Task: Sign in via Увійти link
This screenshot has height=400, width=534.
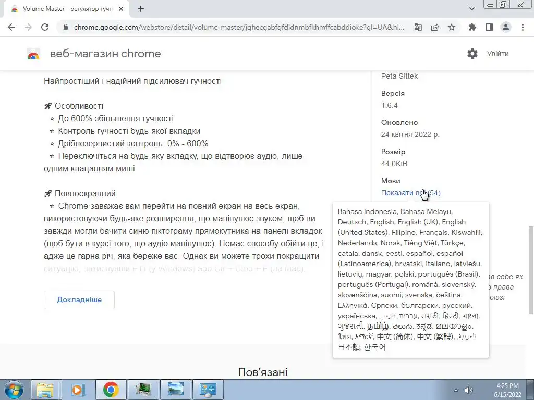Action: [x=498, y=54]
